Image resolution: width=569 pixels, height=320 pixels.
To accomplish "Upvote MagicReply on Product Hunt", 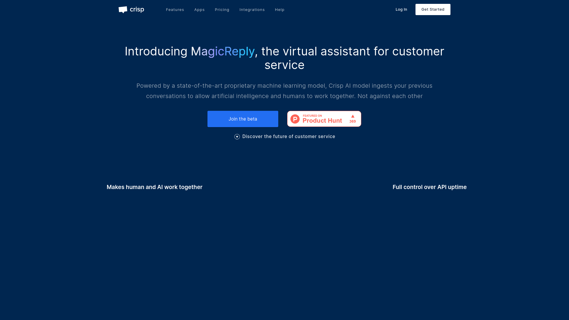I will (x=353, y=119).
